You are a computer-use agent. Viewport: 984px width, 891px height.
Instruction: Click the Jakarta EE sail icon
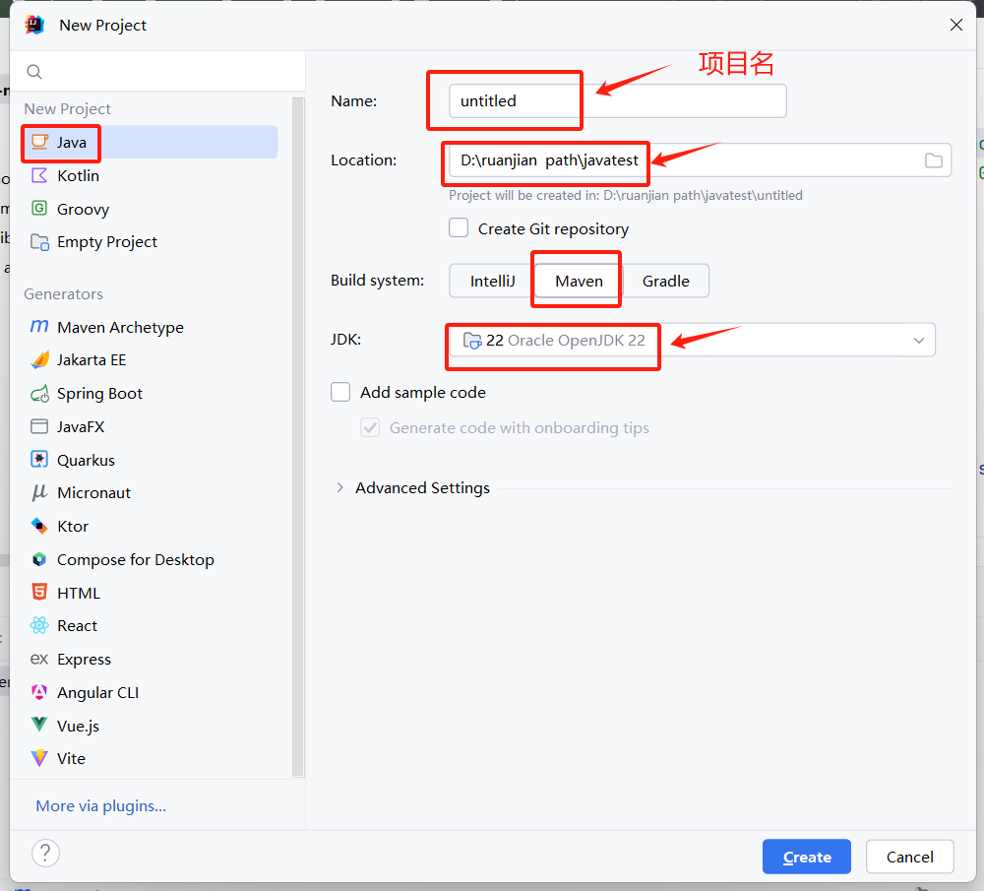click(39, 359)
